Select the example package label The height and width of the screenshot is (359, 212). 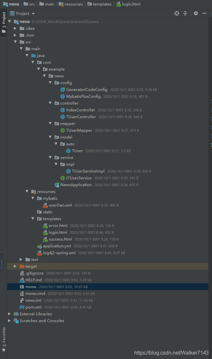point(56,69)
